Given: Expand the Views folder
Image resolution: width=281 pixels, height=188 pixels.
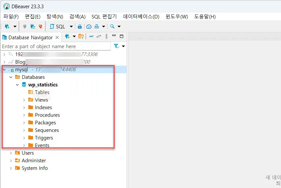Looking at the screenshot, I should pos(24,100).
